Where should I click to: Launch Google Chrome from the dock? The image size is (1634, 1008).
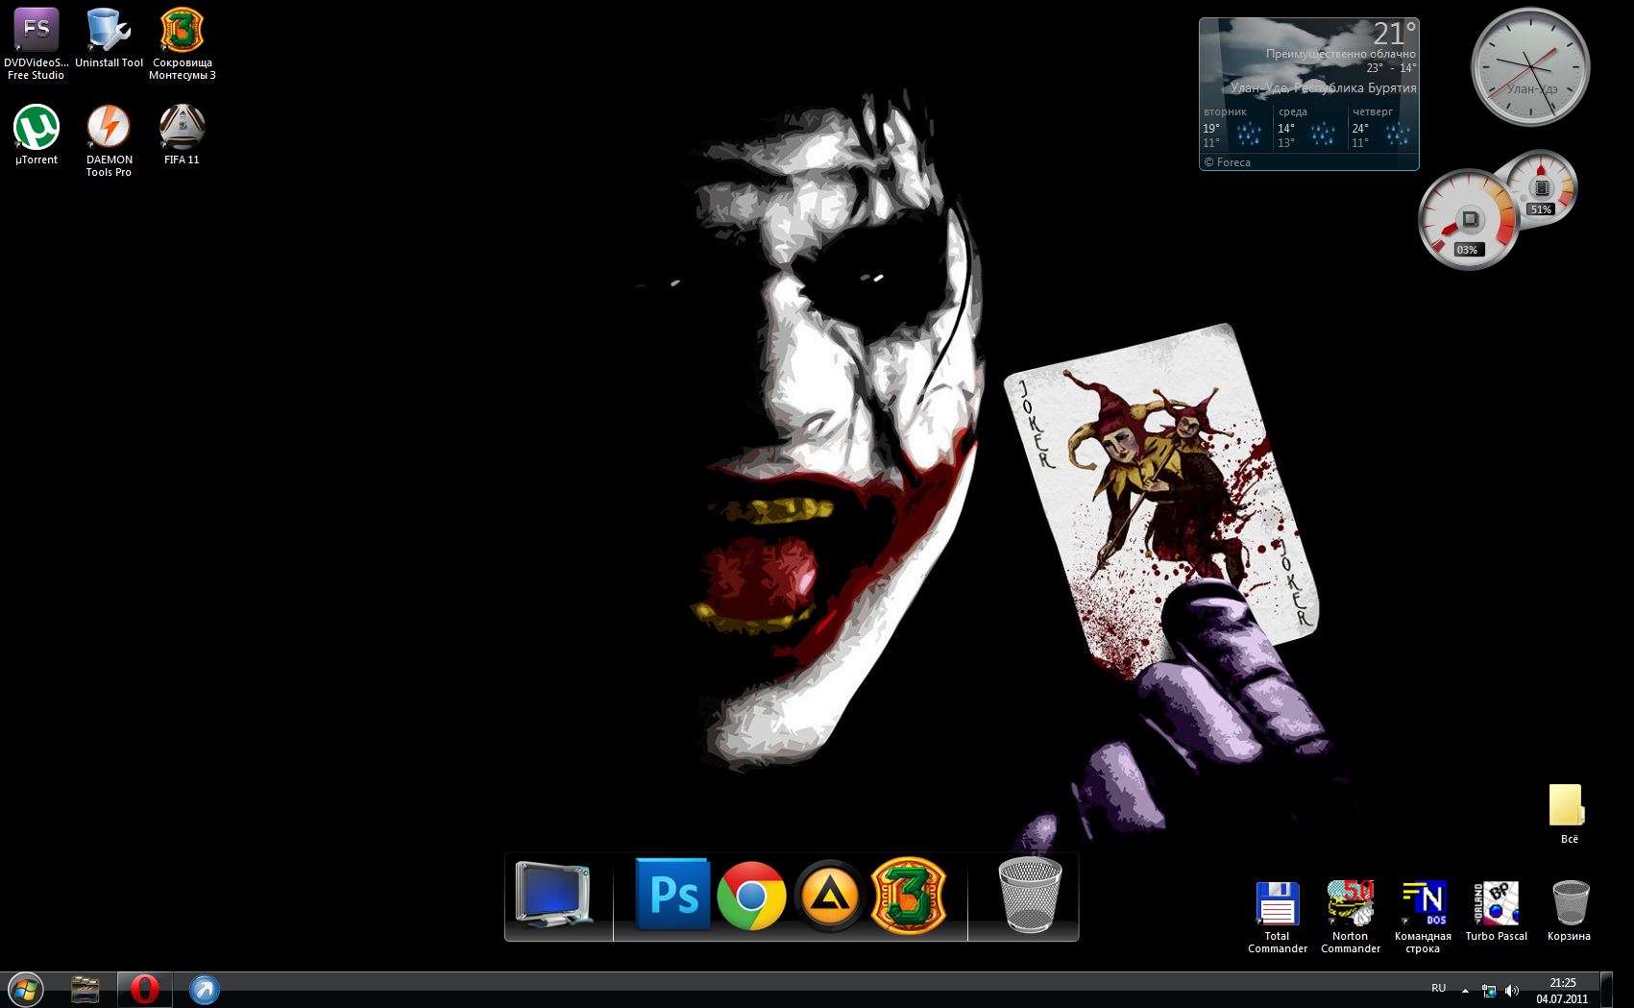[x=751, y=896]
